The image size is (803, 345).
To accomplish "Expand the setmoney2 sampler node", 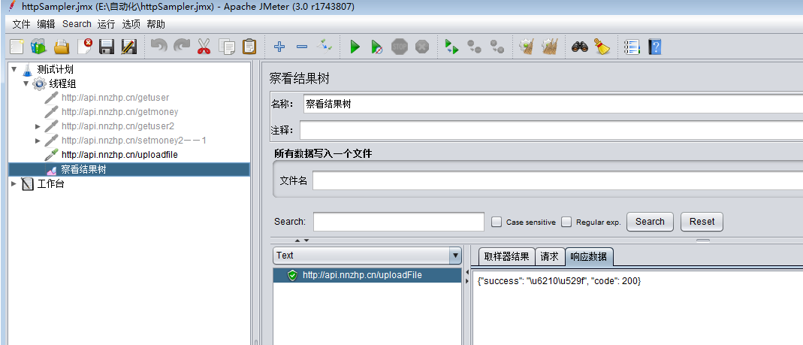I will tap(38, 141).
